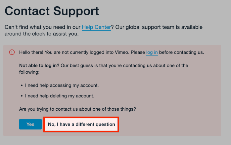Open the Help Center link

(x=96, y=27)
